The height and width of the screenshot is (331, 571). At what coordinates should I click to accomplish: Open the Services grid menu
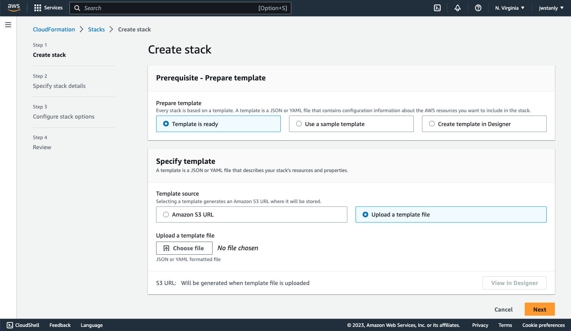(x=48, y=8)
